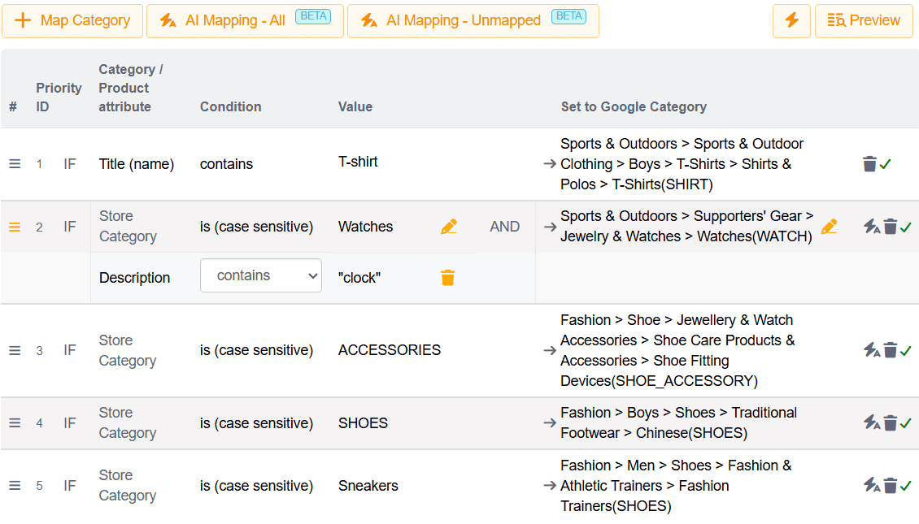Open the "contains" condition dropdown
This screenshot has height=524, width=919.
[261, 276]
